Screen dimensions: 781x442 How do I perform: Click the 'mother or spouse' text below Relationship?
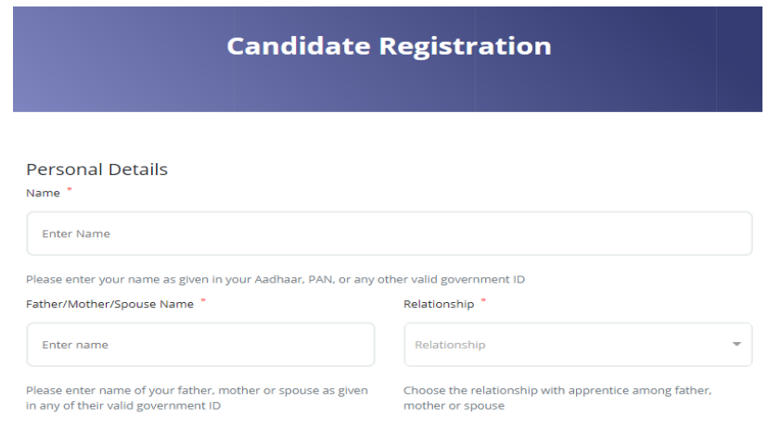(x=454, y=406)
